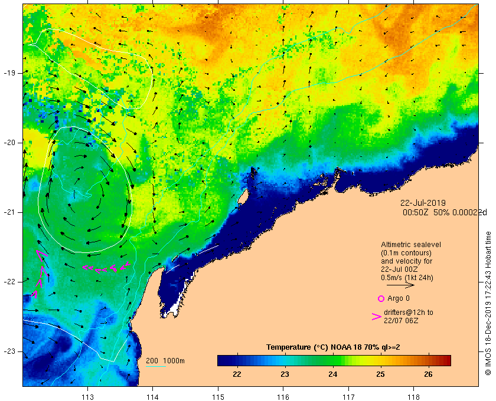Click the longitude axis label 116
Viewport: 496px width, 401px height.
tap(283, 397)
